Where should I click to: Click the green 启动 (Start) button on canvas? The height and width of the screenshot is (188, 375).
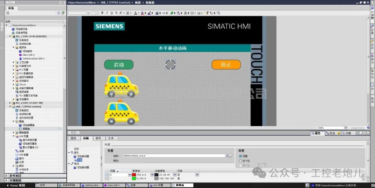click(x=118, y=65)
